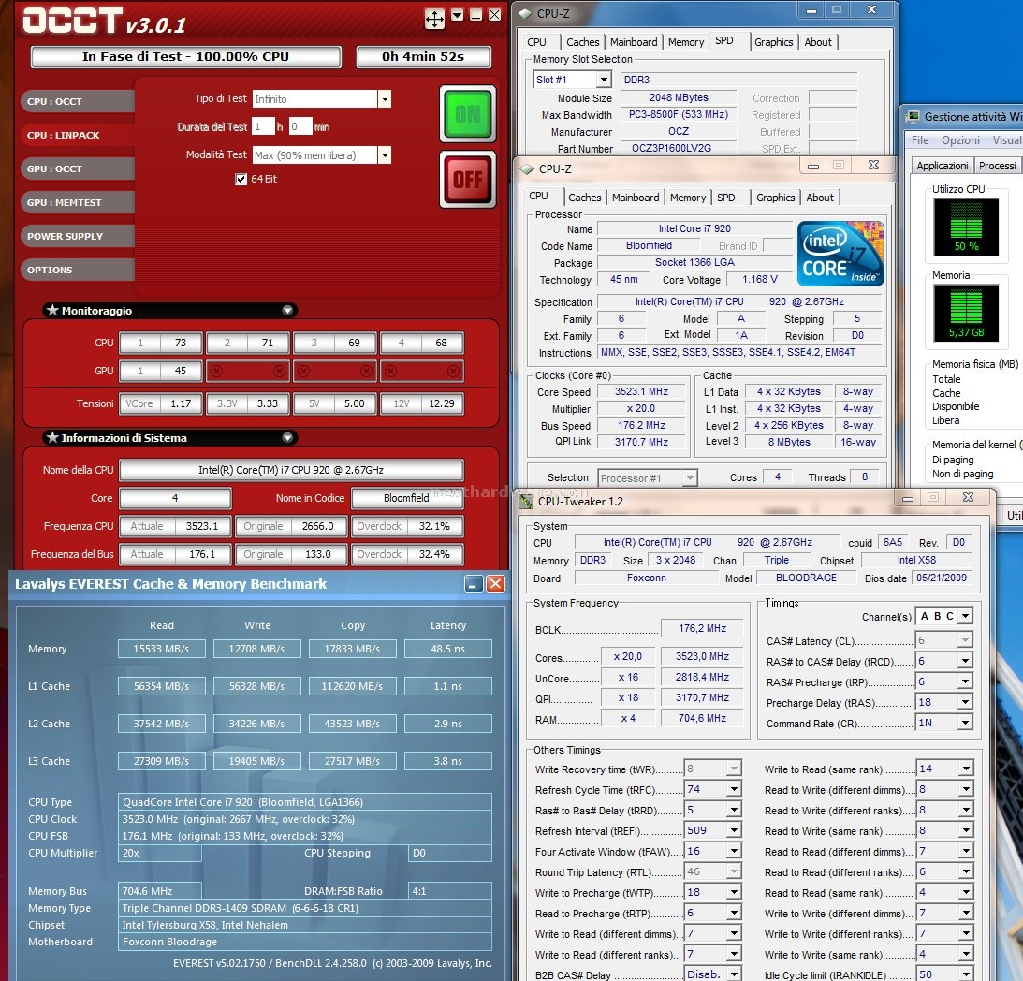
Task: Close the CPU-Tweaker 1.2 window
Action: click(x=968, y=497)
